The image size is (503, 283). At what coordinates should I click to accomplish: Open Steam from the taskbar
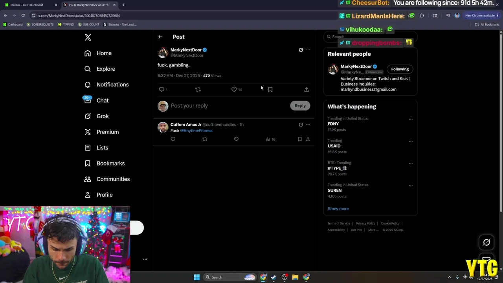pos(274,277)
